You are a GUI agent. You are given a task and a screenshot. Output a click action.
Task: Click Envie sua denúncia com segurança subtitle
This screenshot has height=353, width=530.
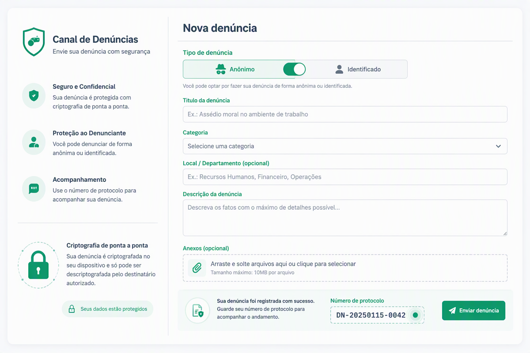click(x=101, y=52)
